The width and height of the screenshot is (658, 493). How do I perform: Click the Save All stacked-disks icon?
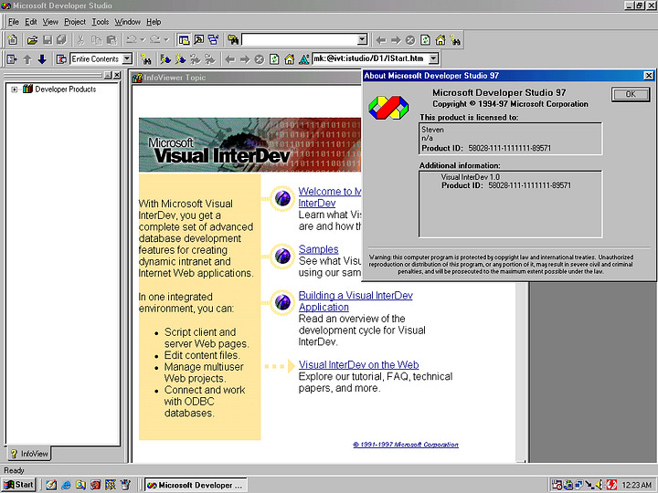coord(62,40)
